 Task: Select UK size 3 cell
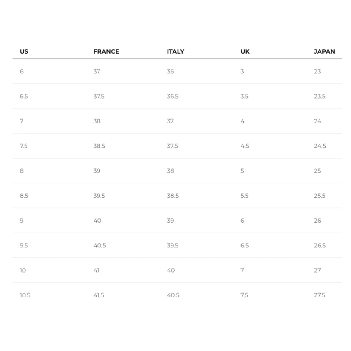point(242,71)
